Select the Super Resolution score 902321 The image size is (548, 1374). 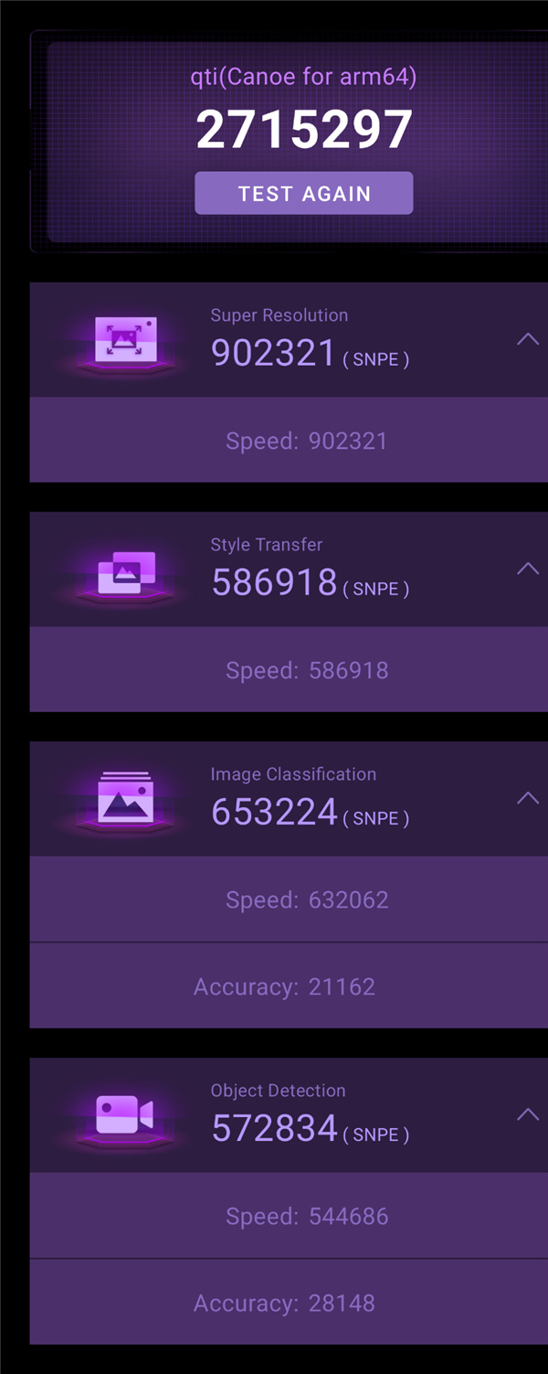[274, 352]
